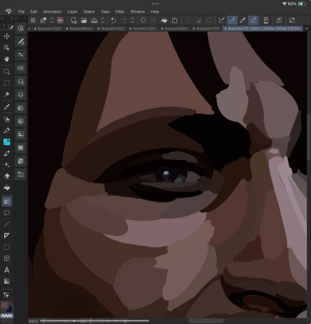This screenshot has width=311, height=324.
Task: Toggle the transparent color checkerboard
Action: pyautogui.click(x=7, y=316)
